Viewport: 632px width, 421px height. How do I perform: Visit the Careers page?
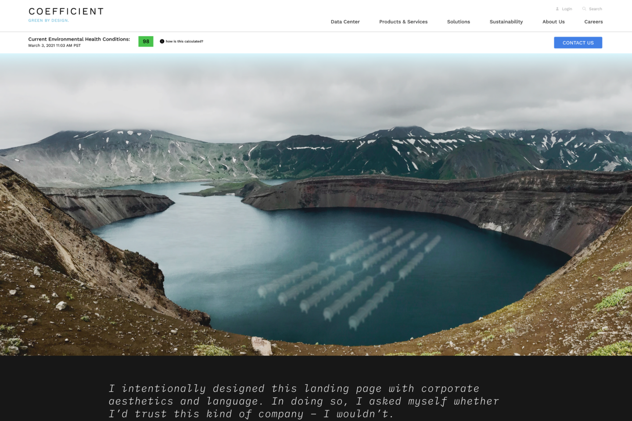(x=593, y=22)
